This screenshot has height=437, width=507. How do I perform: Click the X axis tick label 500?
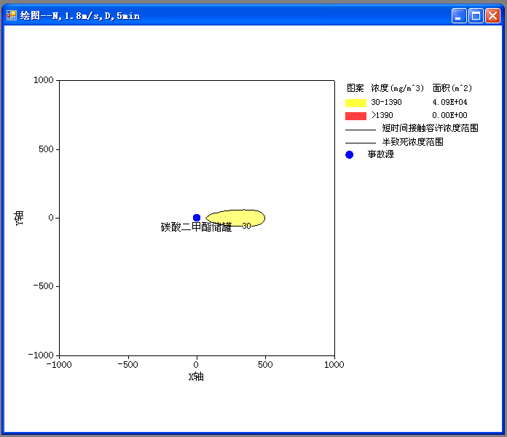click(265, 365)
